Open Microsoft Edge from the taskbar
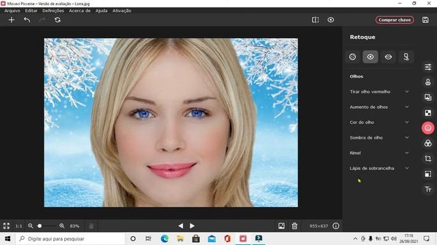 point(165,239)
